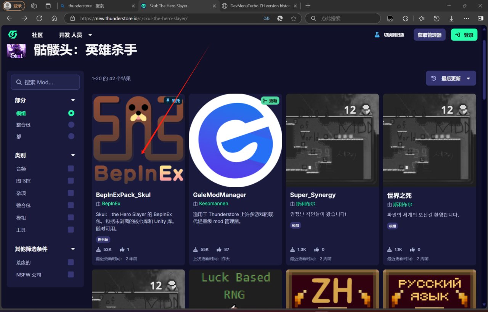Click the browser address bar URL
This screenshot has width=488, height=312.
pyautogui.click(x=133, y=18)
